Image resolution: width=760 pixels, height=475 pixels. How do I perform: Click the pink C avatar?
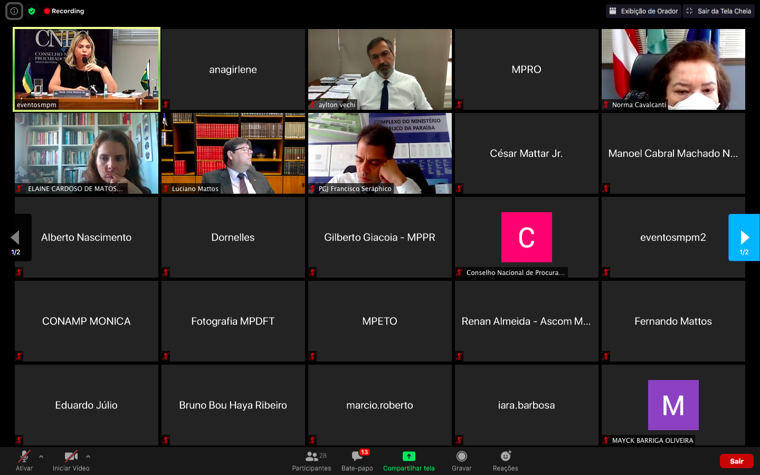tap(526, 237)
